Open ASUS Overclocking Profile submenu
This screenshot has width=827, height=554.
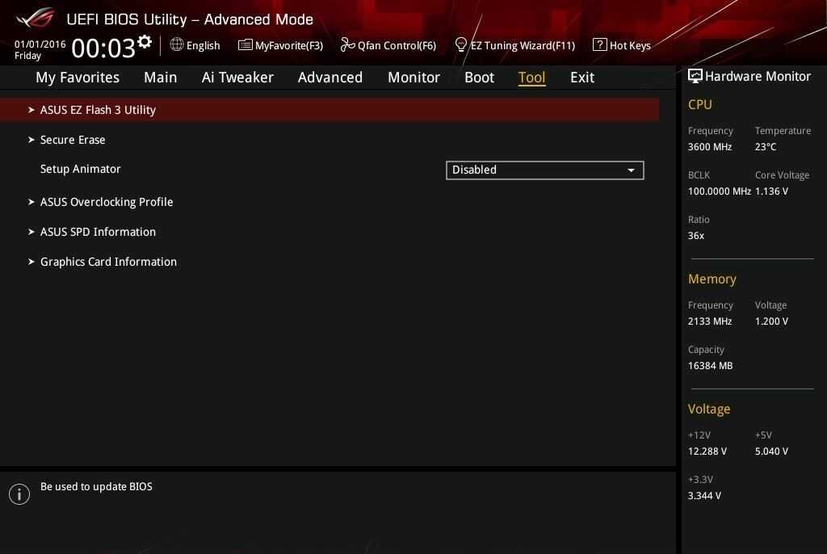coord(107,202)
